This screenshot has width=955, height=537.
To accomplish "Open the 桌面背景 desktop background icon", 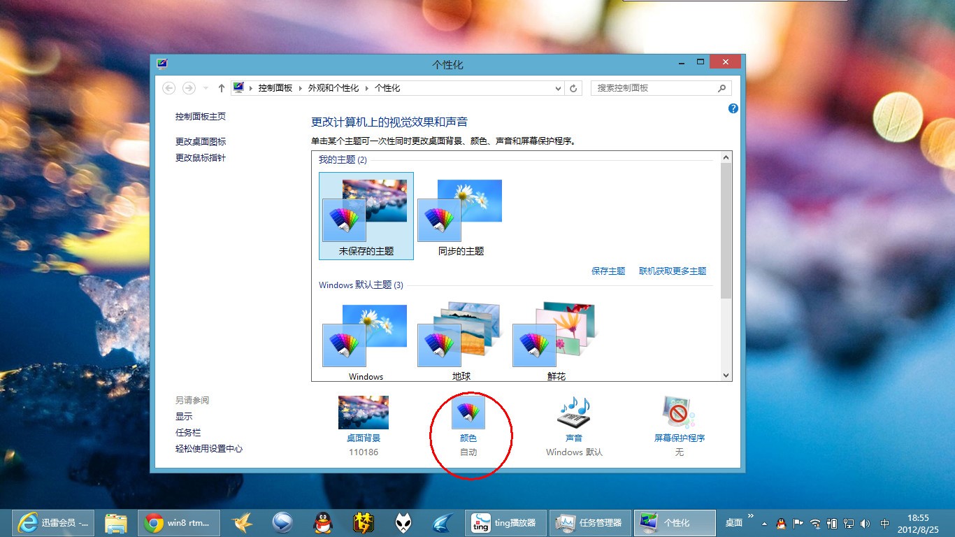I will (364, 413).
